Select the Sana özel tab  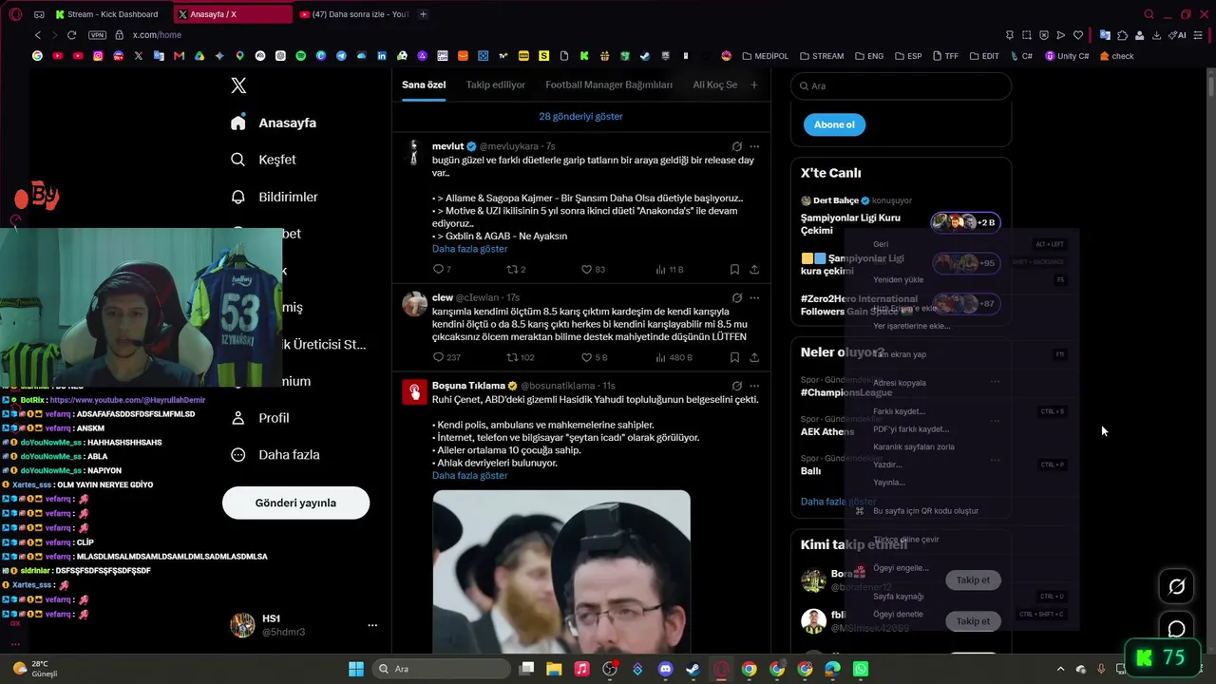point(424,85)
